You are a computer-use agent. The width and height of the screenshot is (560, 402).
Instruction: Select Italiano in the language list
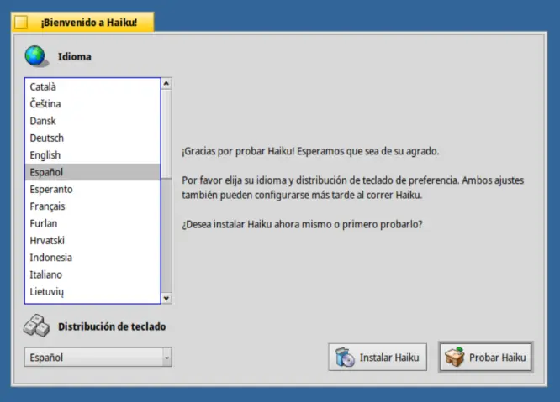click(92, 274)
